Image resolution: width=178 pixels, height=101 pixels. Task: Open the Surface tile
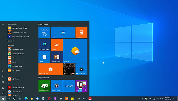tap(69, 86)
